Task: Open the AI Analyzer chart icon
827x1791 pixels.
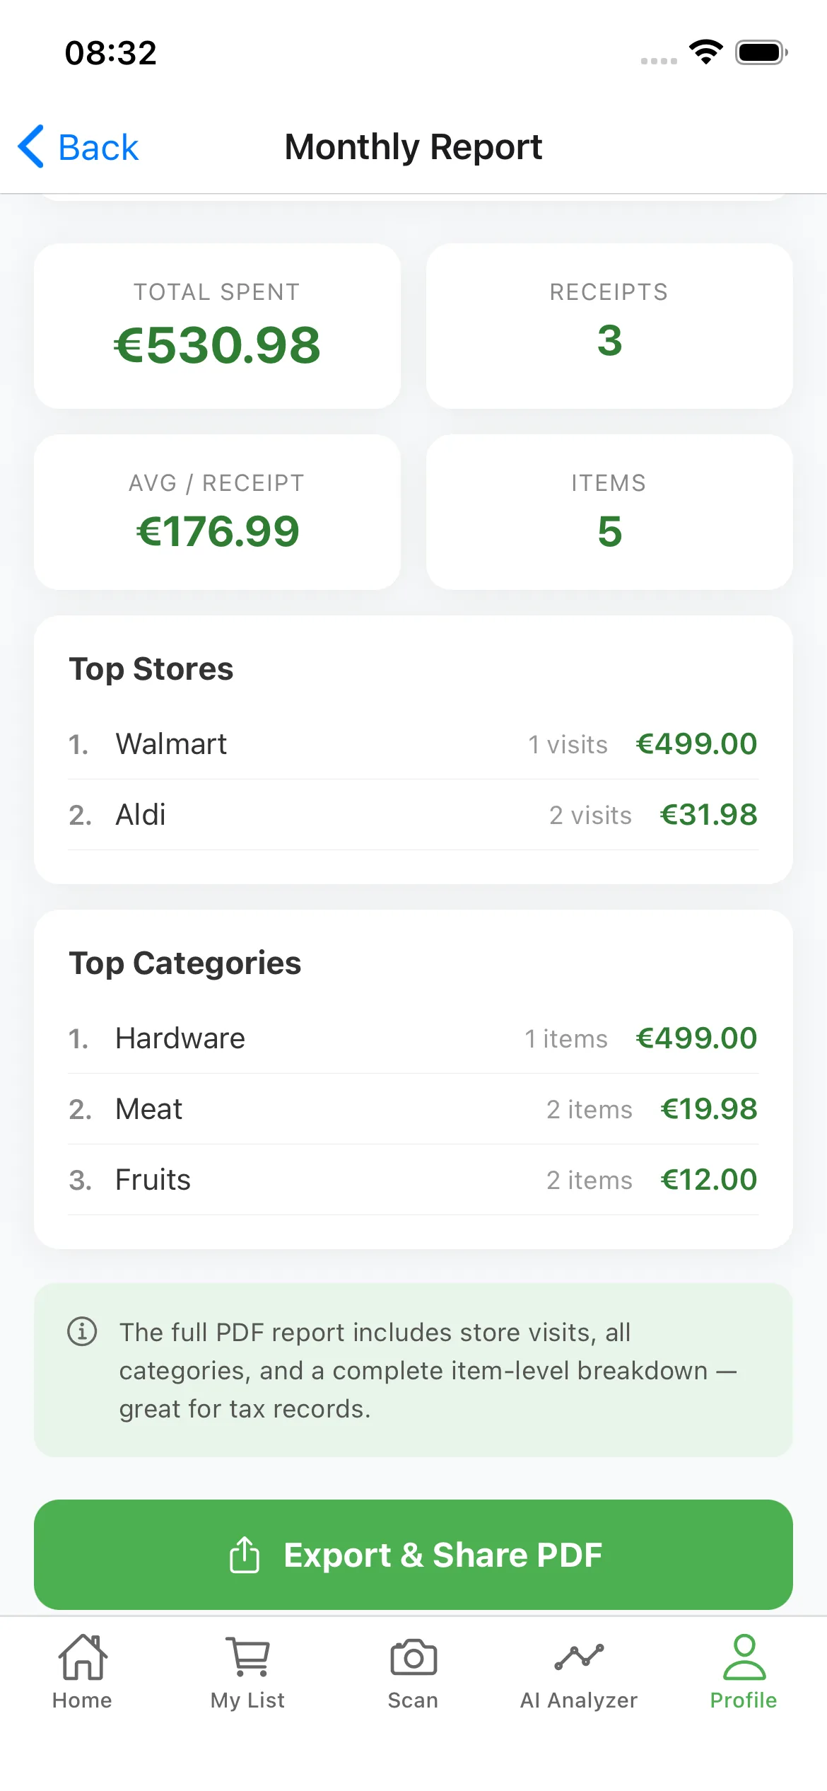Action: pyautogui.click(x=579, y=1657)
